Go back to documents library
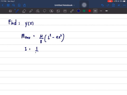The height and width of the screenshot is (95, 127). pyautogui.click(x=3, y=5)
